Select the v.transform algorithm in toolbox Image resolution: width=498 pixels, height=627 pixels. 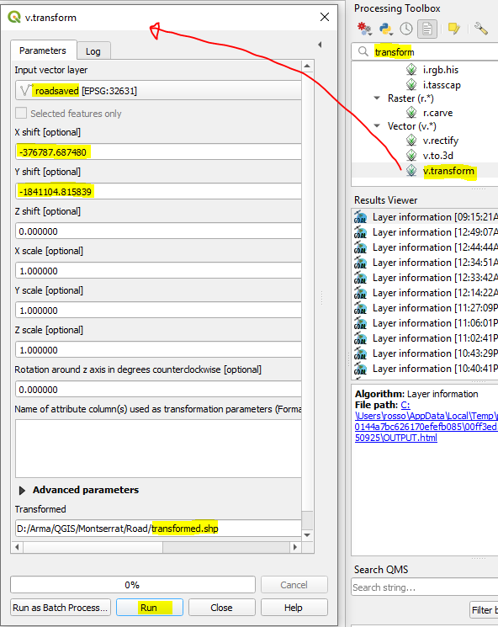tap(448, 171)
